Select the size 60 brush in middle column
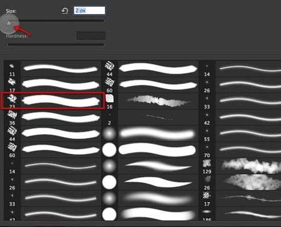This screenshot has height=227, width=281. [x=150, y=85]
